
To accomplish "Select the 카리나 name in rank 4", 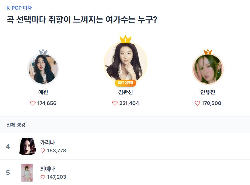I will pos(47,143).
